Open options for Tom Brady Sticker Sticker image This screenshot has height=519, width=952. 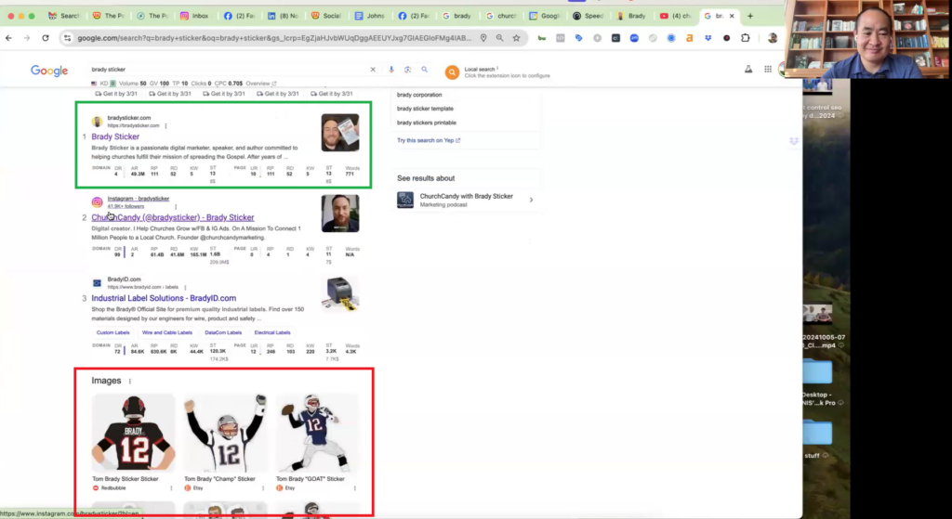[171, 488]
